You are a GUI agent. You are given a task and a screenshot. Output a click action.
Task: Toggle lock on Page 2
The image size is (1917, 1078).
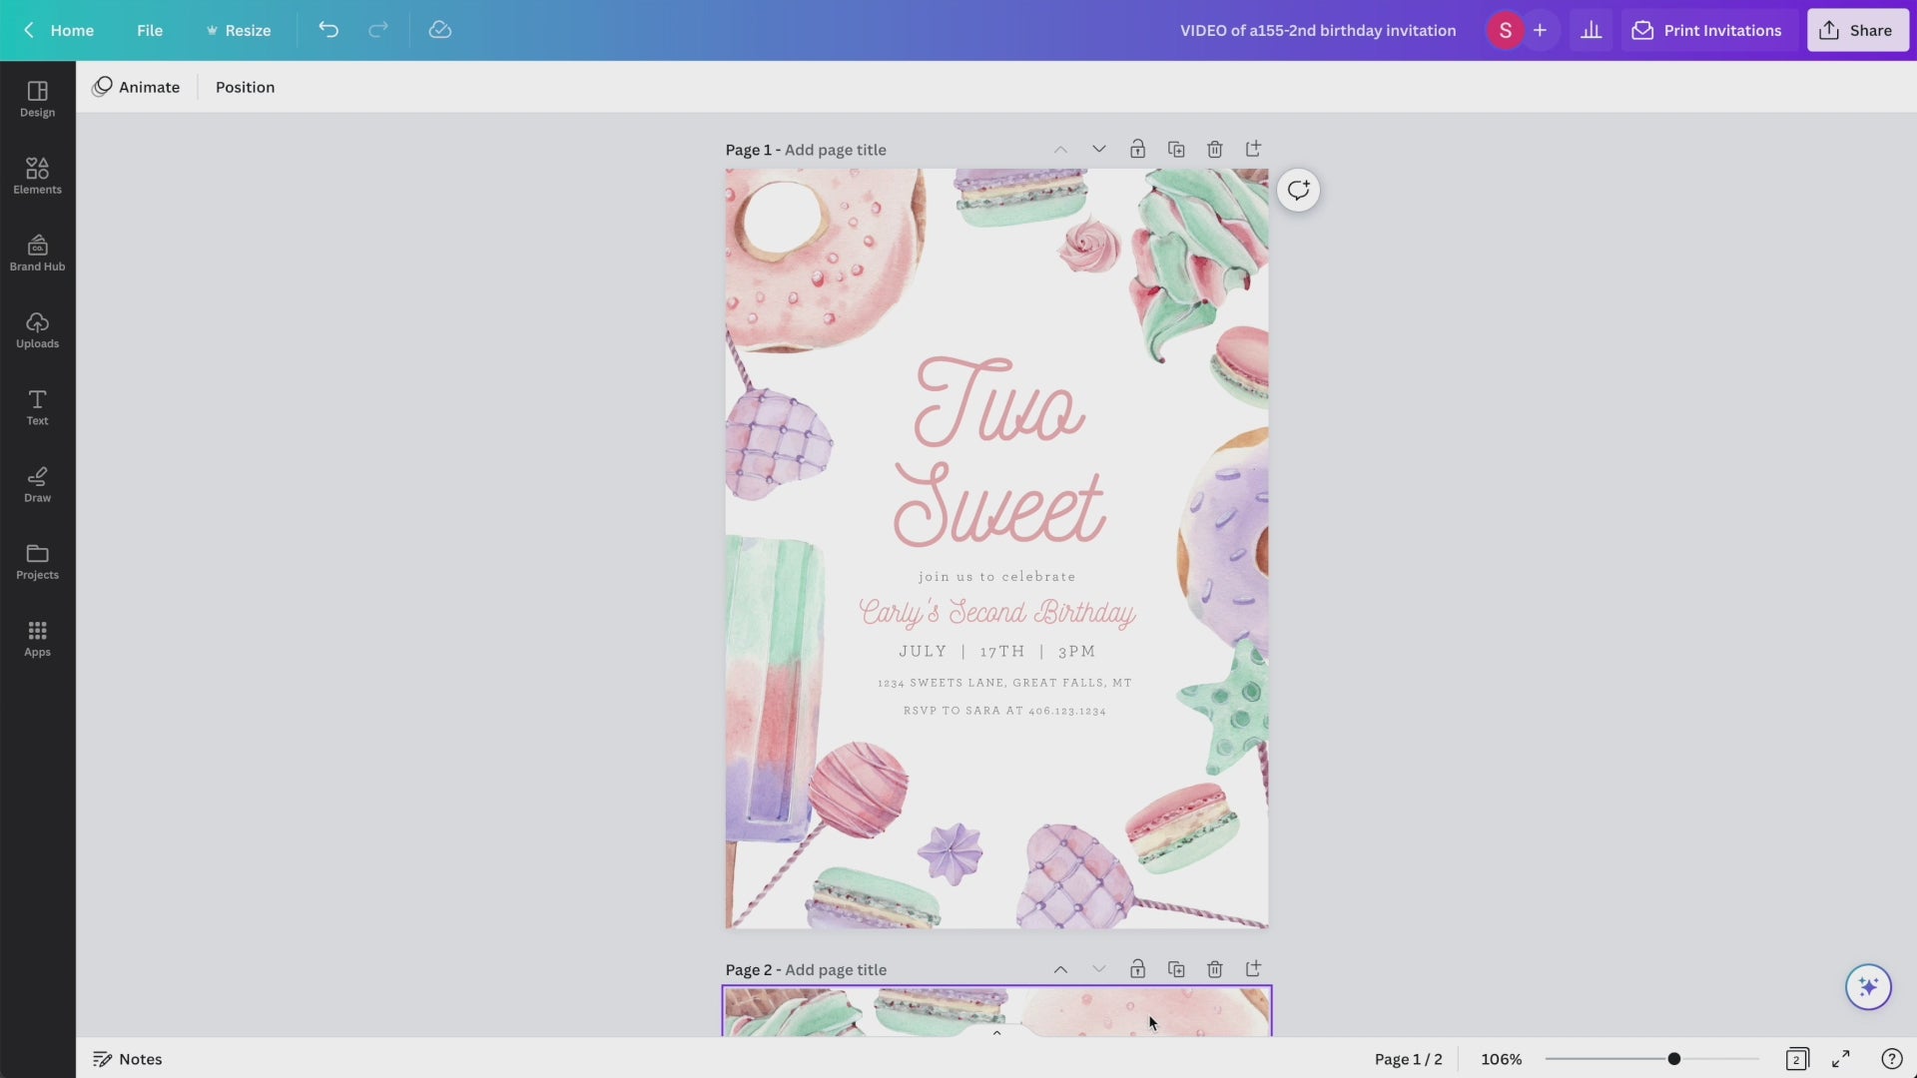tap(1137, 969)
